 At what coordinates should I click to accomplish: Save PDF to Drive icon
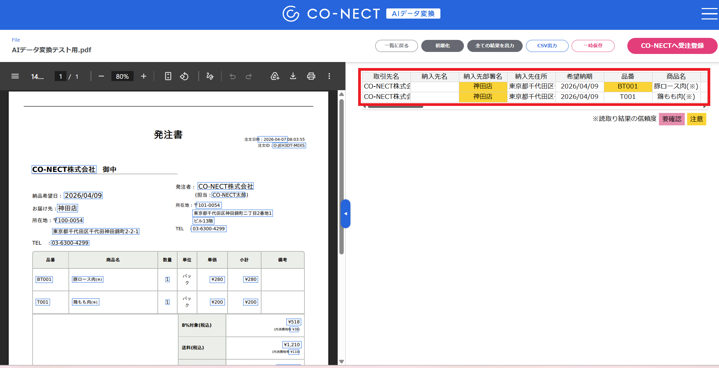[x=275, y=76]
